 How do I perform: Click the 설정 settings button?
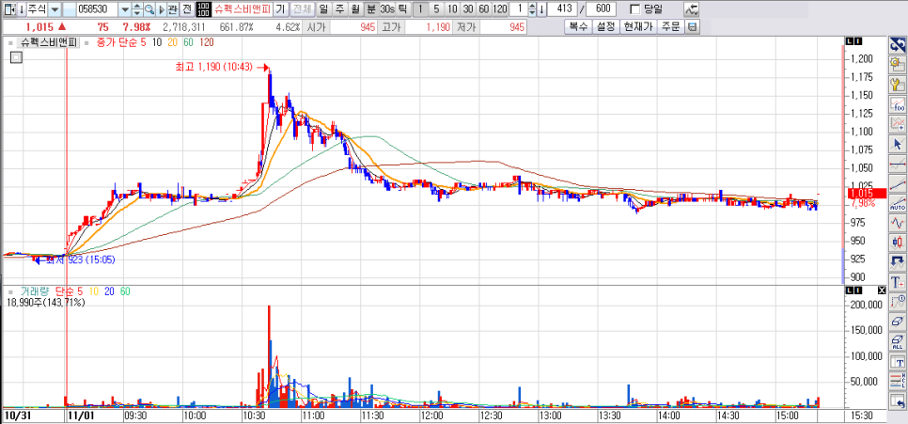[x=605, y=26]
